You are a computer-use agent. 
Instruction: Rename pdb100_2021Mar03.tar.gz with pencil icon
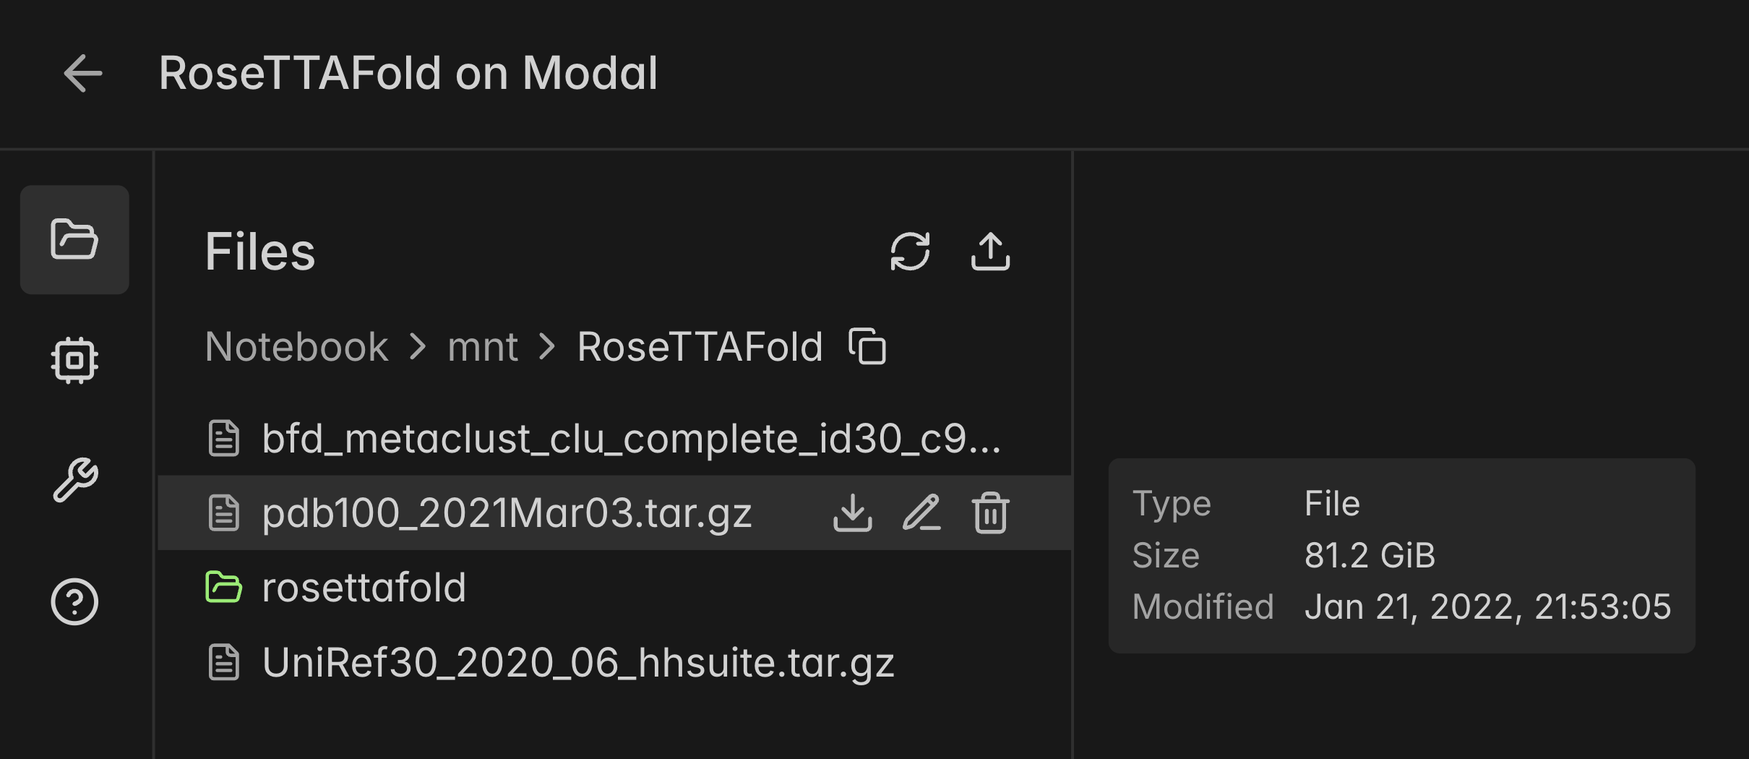click(921, 513)
